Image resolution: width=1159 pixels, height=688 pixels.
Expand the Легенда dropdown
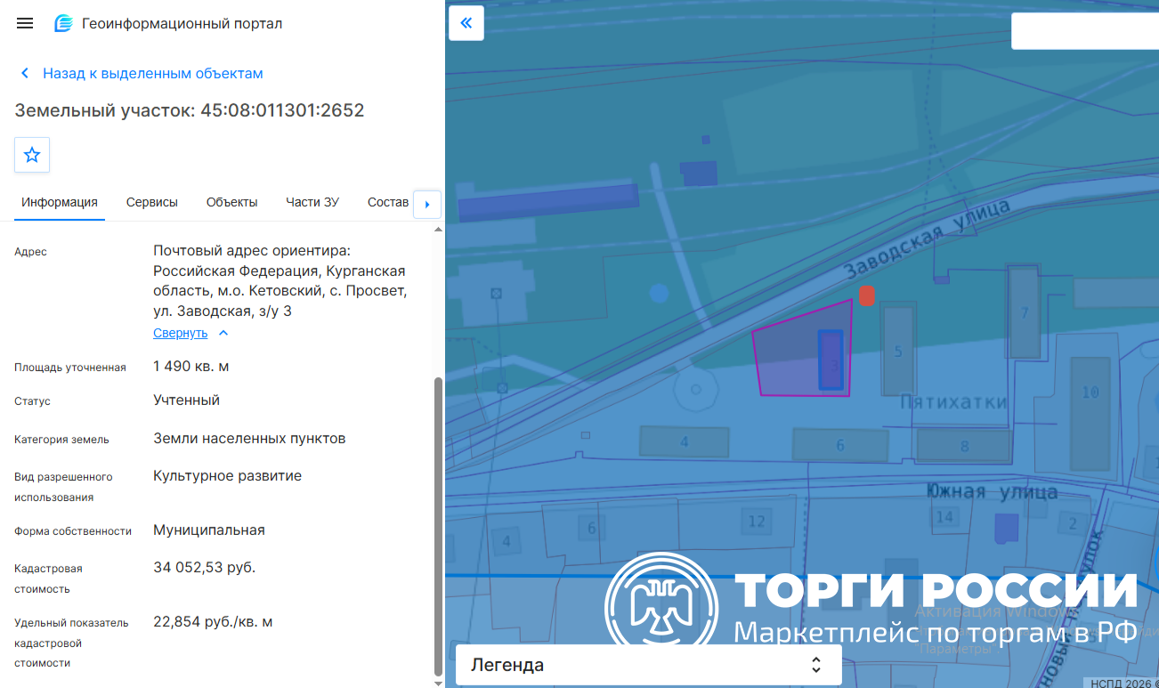649,665
